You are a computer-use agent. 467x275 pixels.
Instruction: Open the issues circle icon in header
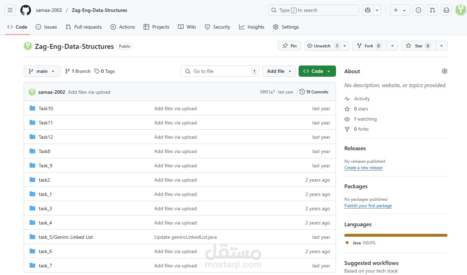(419, 10)
